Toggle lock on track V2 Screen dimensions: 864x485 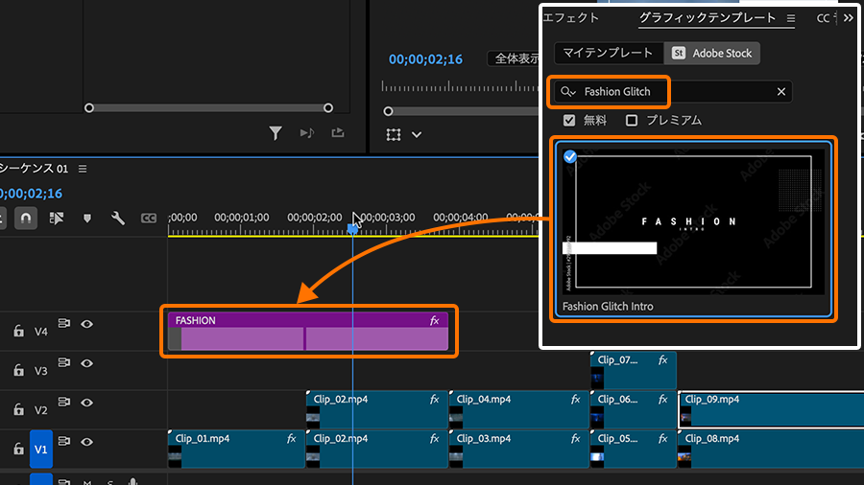coord(19,409)
